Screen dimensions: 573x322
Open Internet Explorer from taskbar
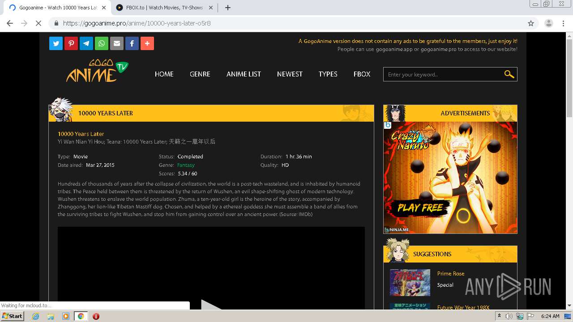[35, 316]
